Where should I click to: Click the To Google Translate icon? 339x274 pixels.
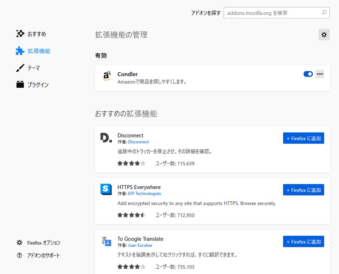[106, 241]
